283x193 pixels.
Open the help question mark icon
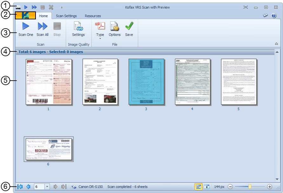pos(274,16)
